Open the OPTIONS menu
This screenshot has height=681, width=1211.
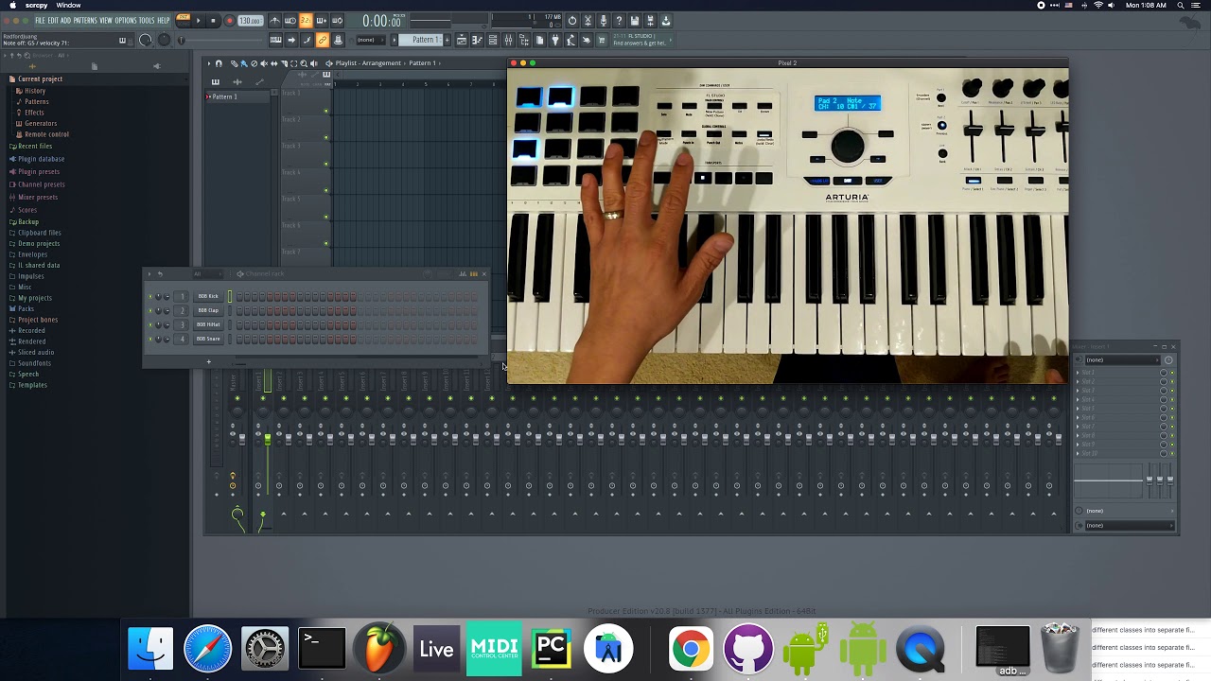pyautogui.click(x=126, y=20)
